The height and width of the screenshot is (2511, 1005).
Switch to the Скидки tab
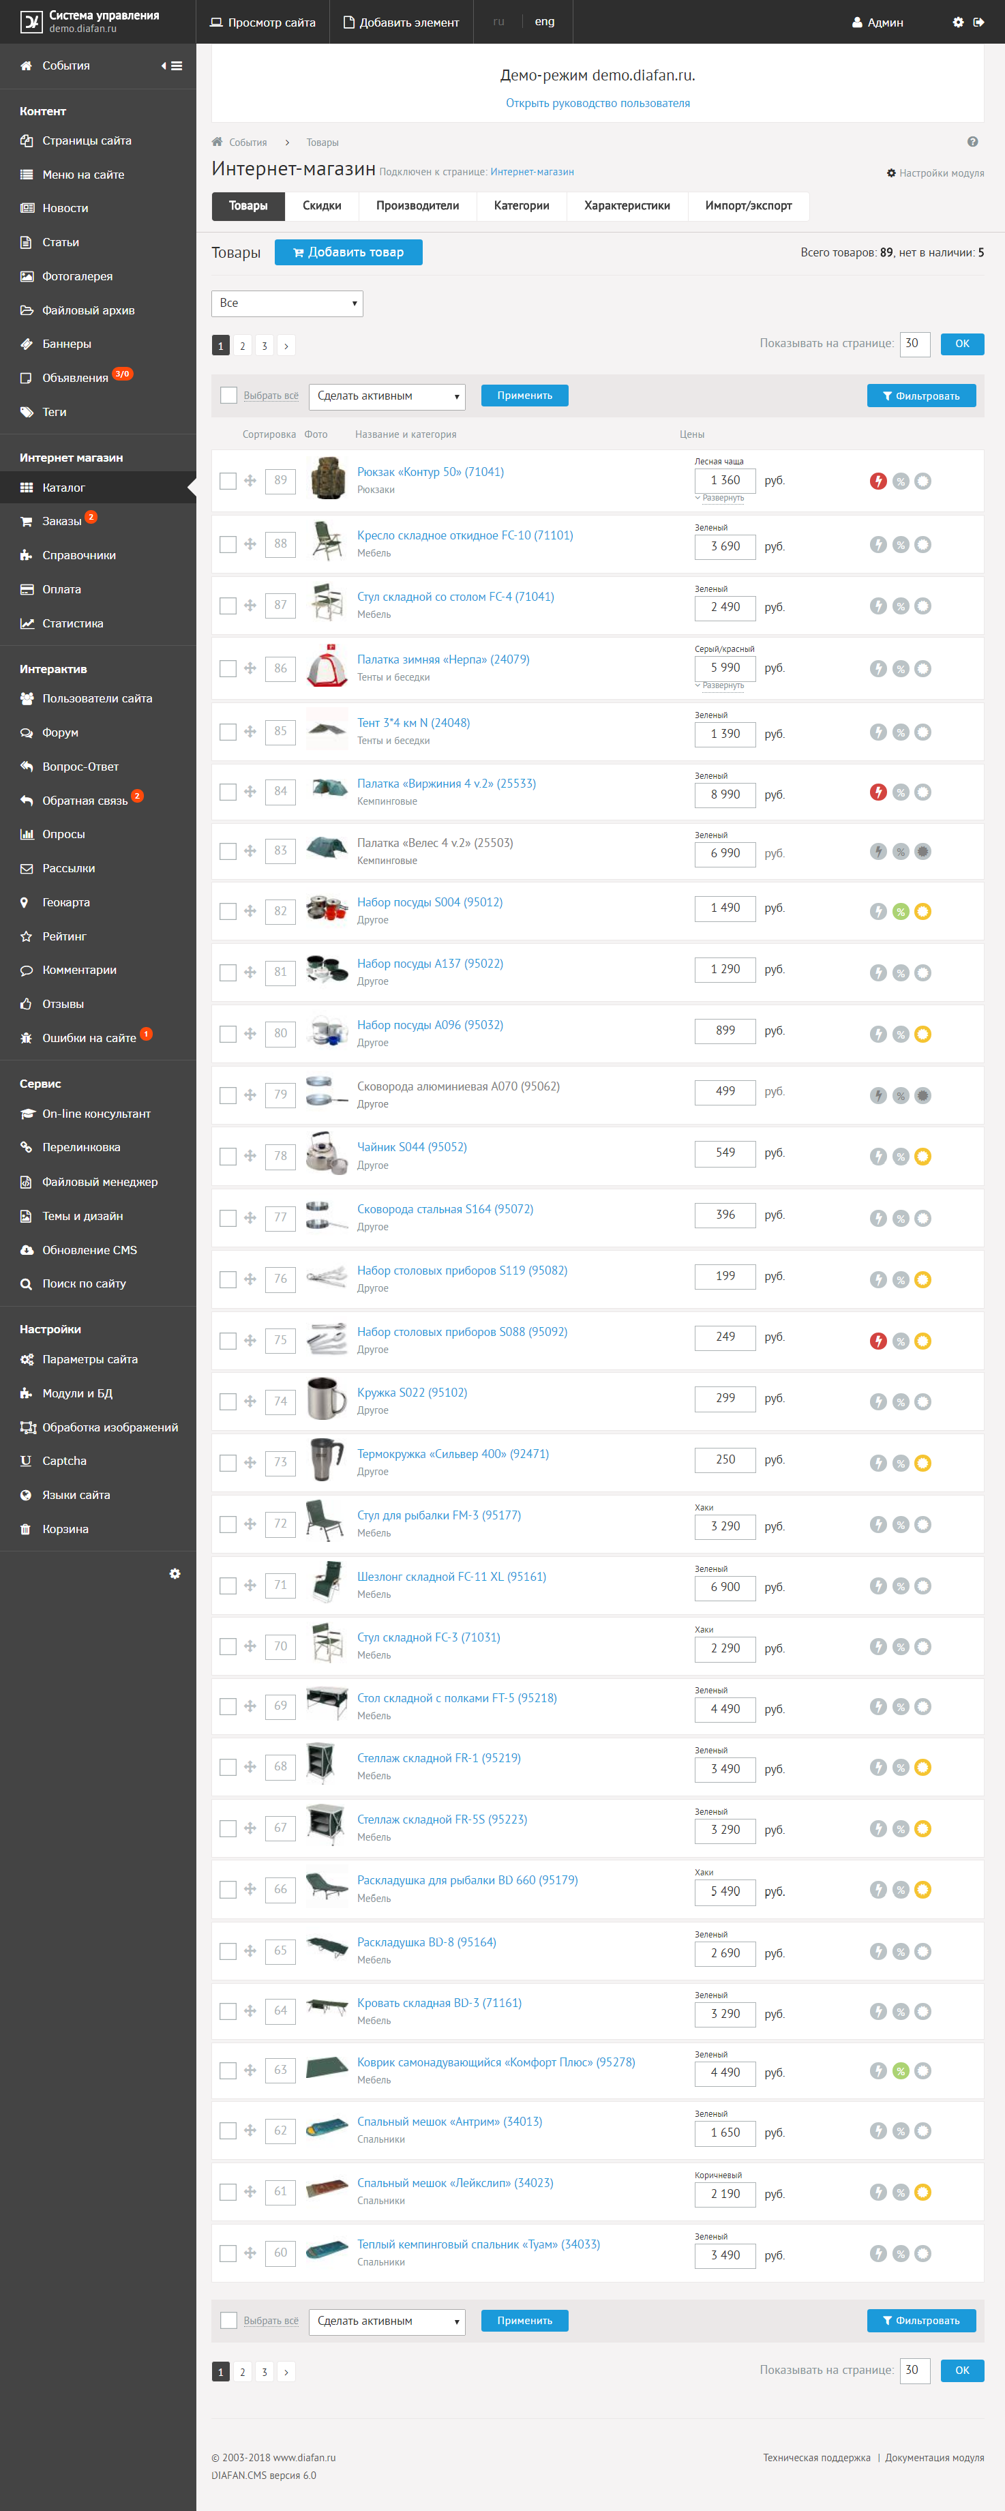(322, 206)
